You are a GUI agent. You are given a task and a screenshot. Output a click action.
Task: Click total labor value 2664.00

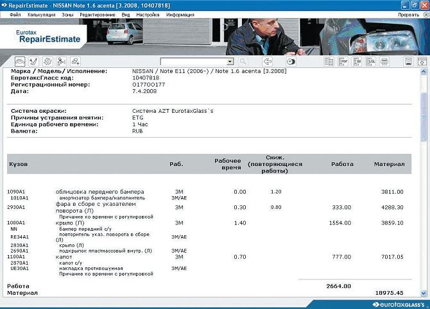pos(339,287)
